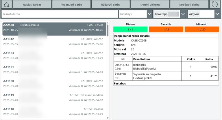The height and width of the screenshot is (120, 222).
Task: Click the Serijinis value n/d
Action: [x=133, y=45]
